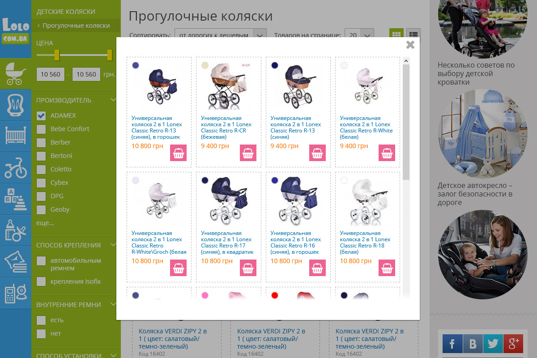Viewport: 537px width, 358px height.
Task: Open the sort order dropdown
Action: tap(220, 35)
